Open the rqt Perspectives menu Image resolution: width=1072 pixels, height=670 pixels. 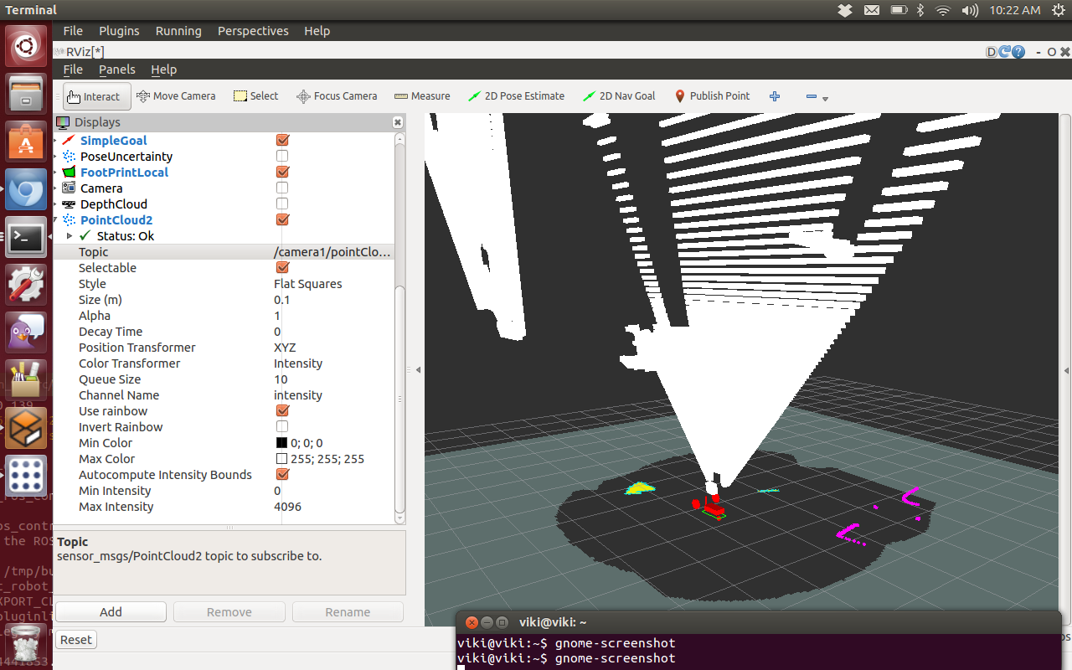(x=253, y=31)
